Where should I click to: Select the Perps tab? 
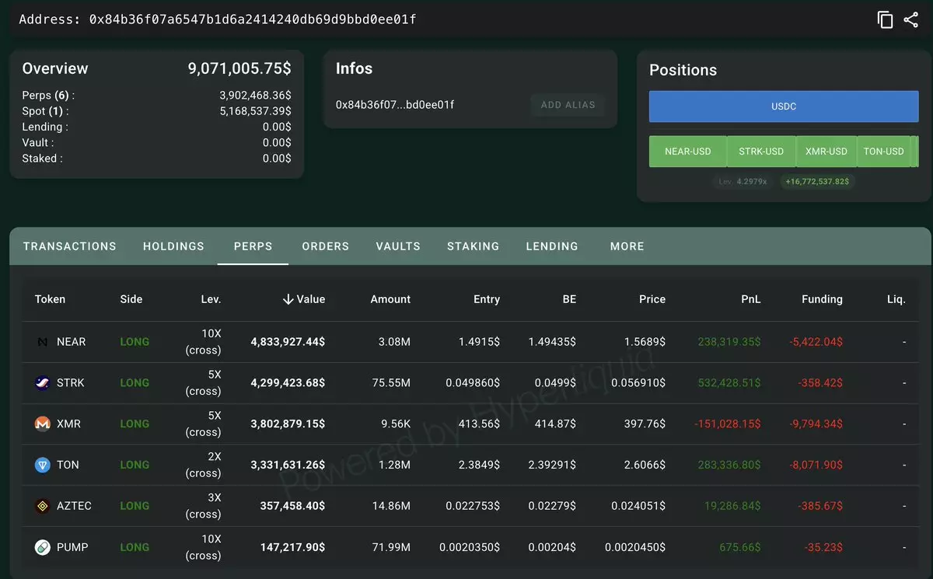point(253,246)
